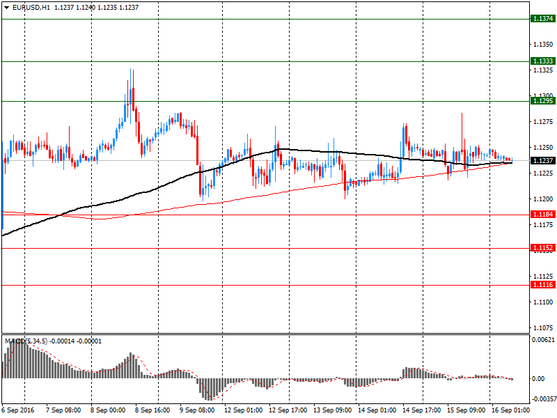
Task: Click the 6 Sep 2016 date label
Action: coord(18,410)
